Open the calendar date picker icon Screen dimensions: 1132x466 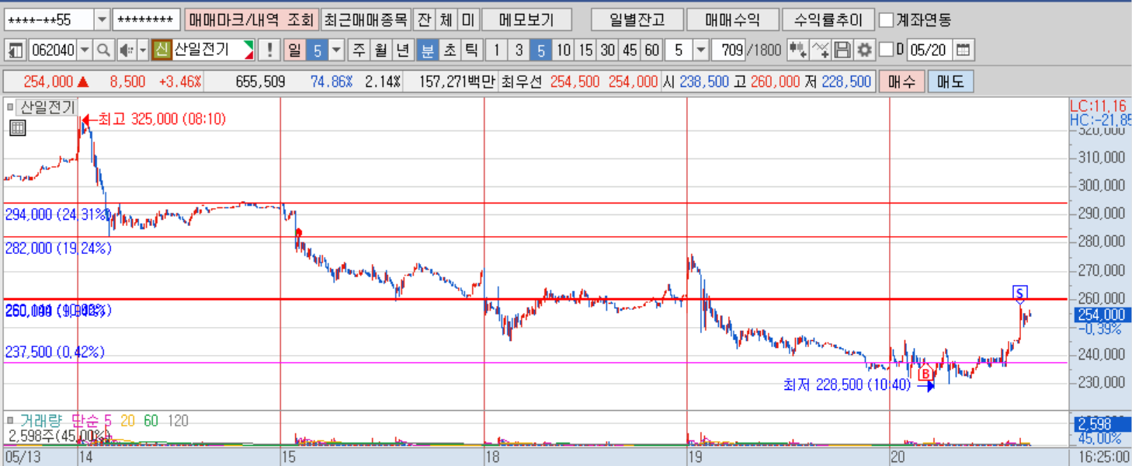963,50
